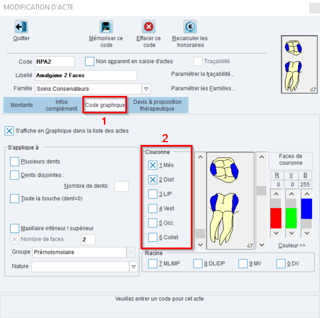The width and height of the screenshot is (320, 318).
Task: Click Paramétrer les Familles link
Action: (203, 89)
